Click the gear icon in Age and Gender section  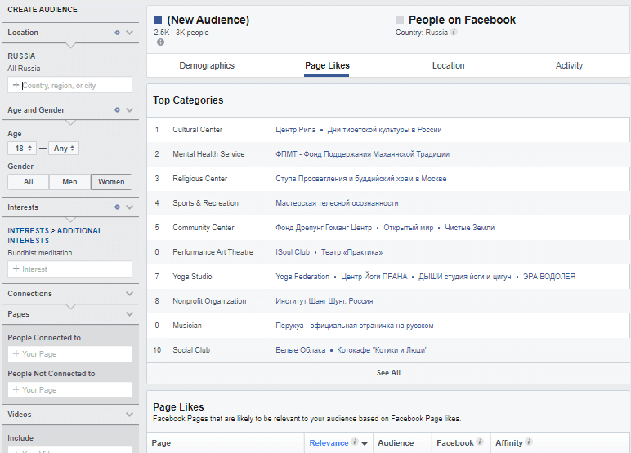click(x=117, y=109)
